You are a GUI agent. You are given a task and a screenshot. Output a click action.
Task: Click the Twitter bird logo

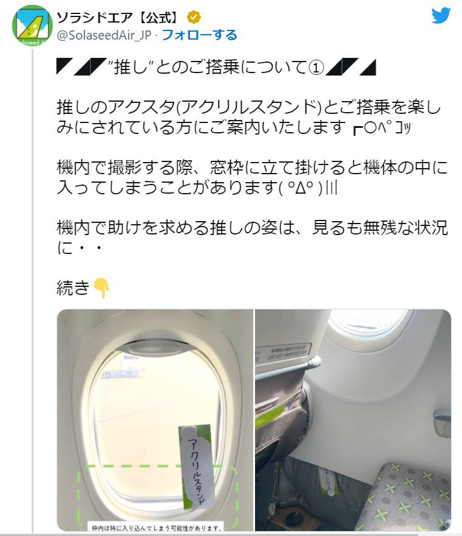click(x=441, y=16)
